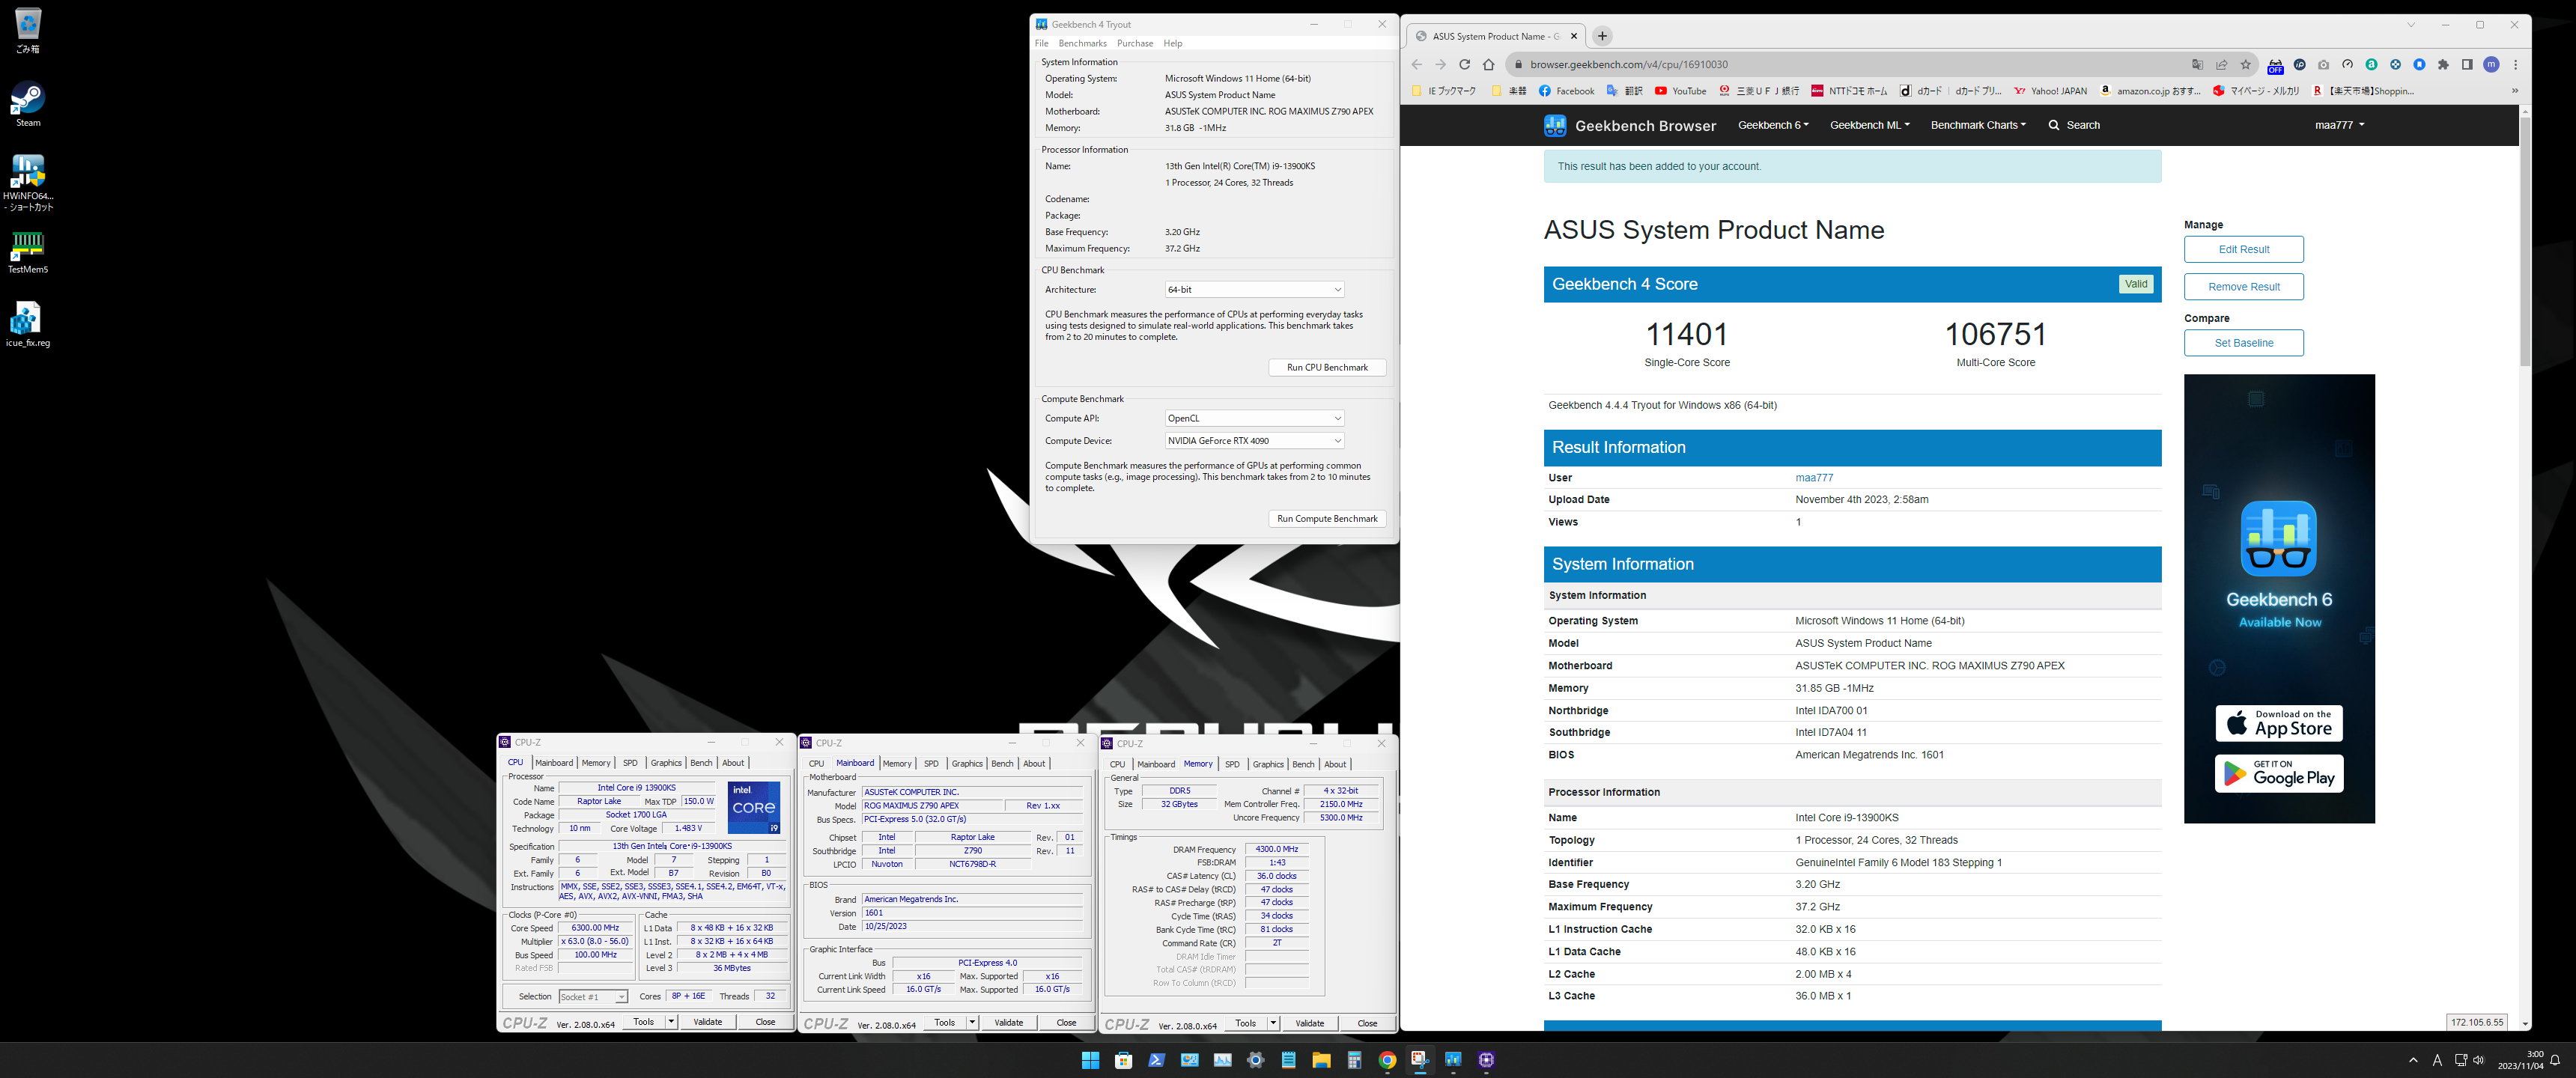Viewport: 2576px width, 1078px height.
Task: Get Geekbench 6 on Google Play
Action: [2279, 773]
